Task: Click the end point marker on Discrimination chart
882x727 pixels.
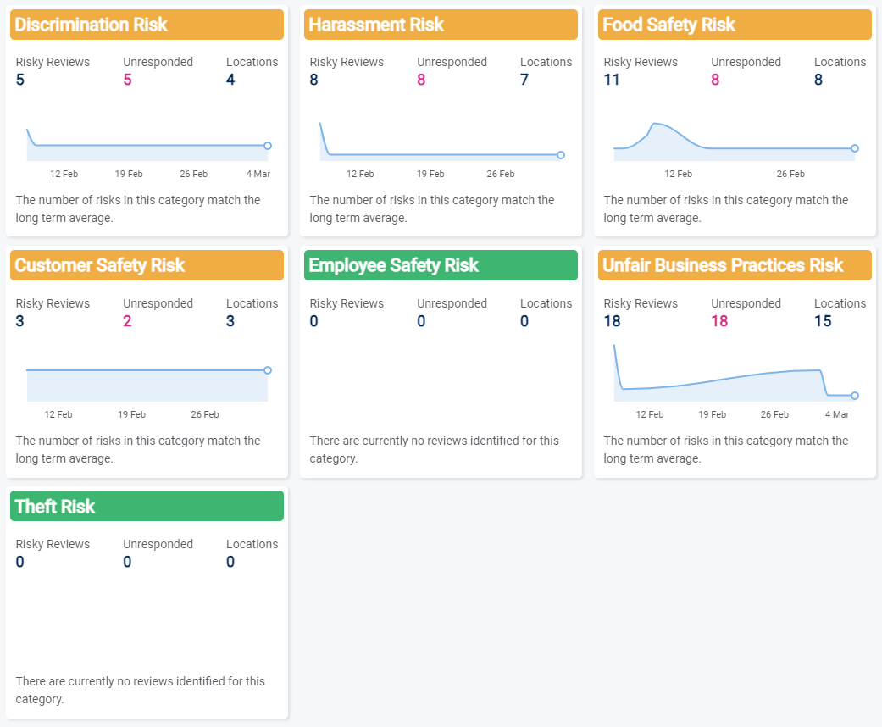Action: [268, 146]
